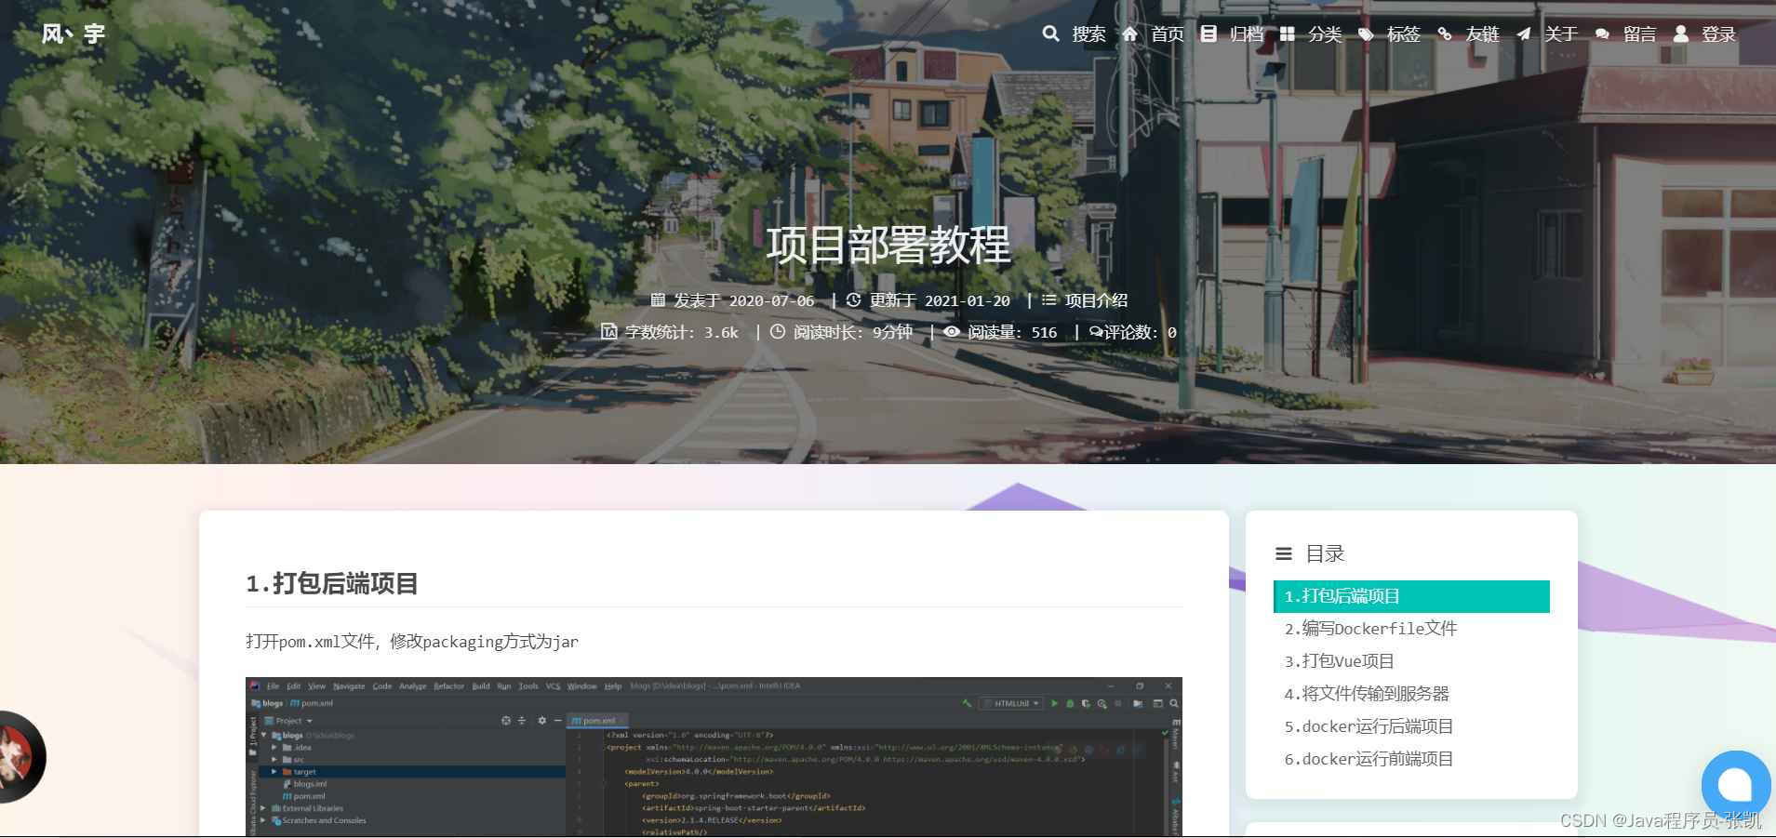1776x838 pixels.
Task: Open search via the magnifier icon
Action: (x=1050, y=33)
